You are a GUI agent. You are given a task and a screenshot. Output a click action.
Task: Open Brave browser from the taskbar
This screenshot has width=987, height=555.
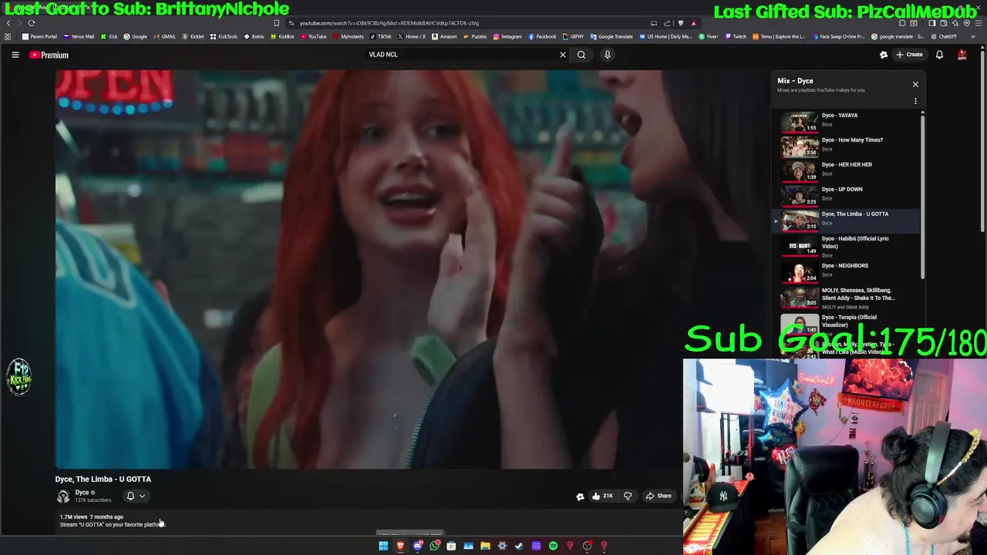coord(400,546)
